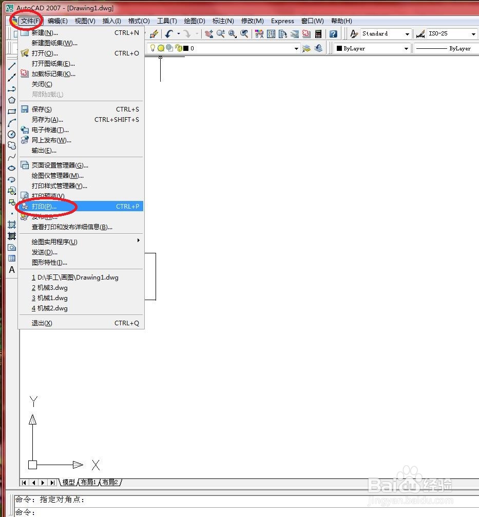Image resolution: width=479 pixels, height=517 pixels.
Task: Toggle layer 0 lock icon
Action: pos(179,48)
